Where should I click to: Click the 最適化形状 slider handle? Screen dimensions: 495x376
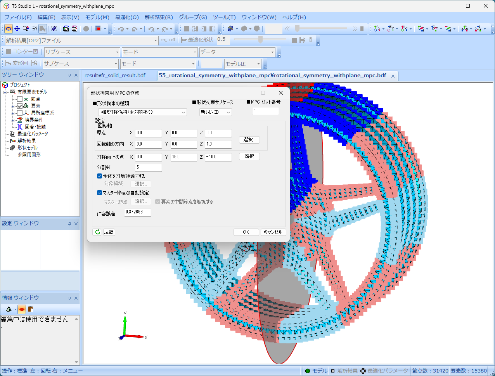[x=261, y=40]
